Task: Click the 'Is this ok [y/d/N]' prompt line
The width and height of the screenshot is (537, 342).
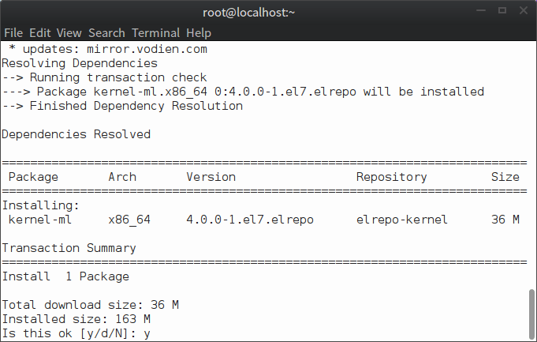Action: pos(76,334)
